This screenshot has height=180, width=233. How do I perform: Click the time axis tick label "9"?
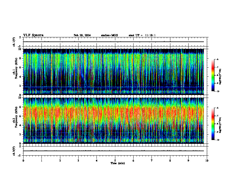click(188, 161)
